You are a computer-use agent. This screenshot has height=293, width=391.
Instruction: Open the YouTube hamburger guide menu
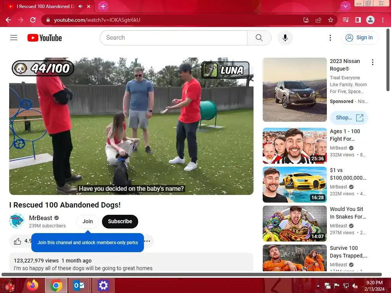(14, 38)
